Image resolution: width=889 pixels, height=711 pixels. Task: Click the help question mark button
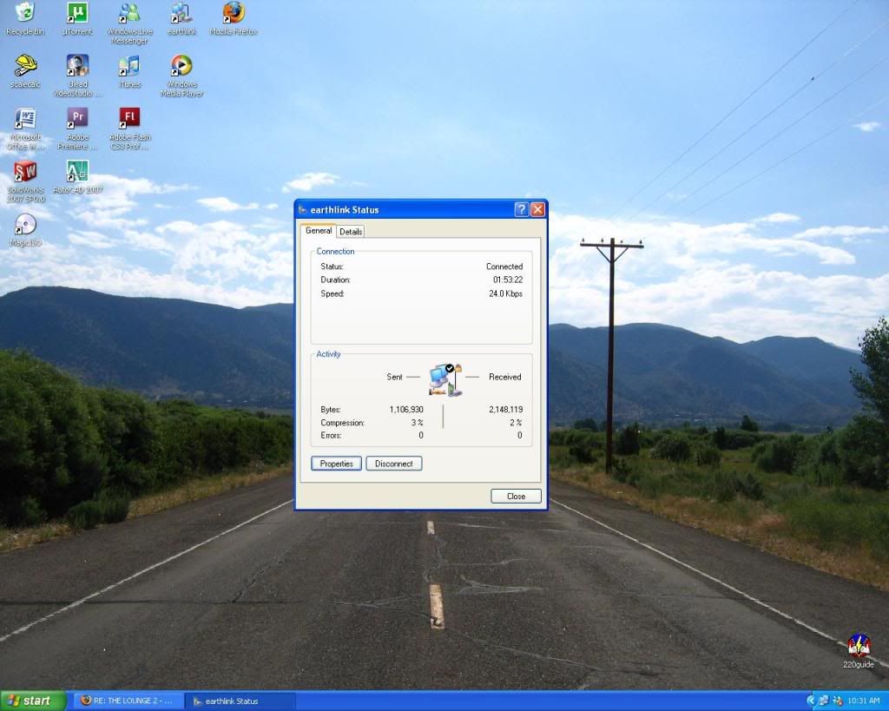[521, 209]
